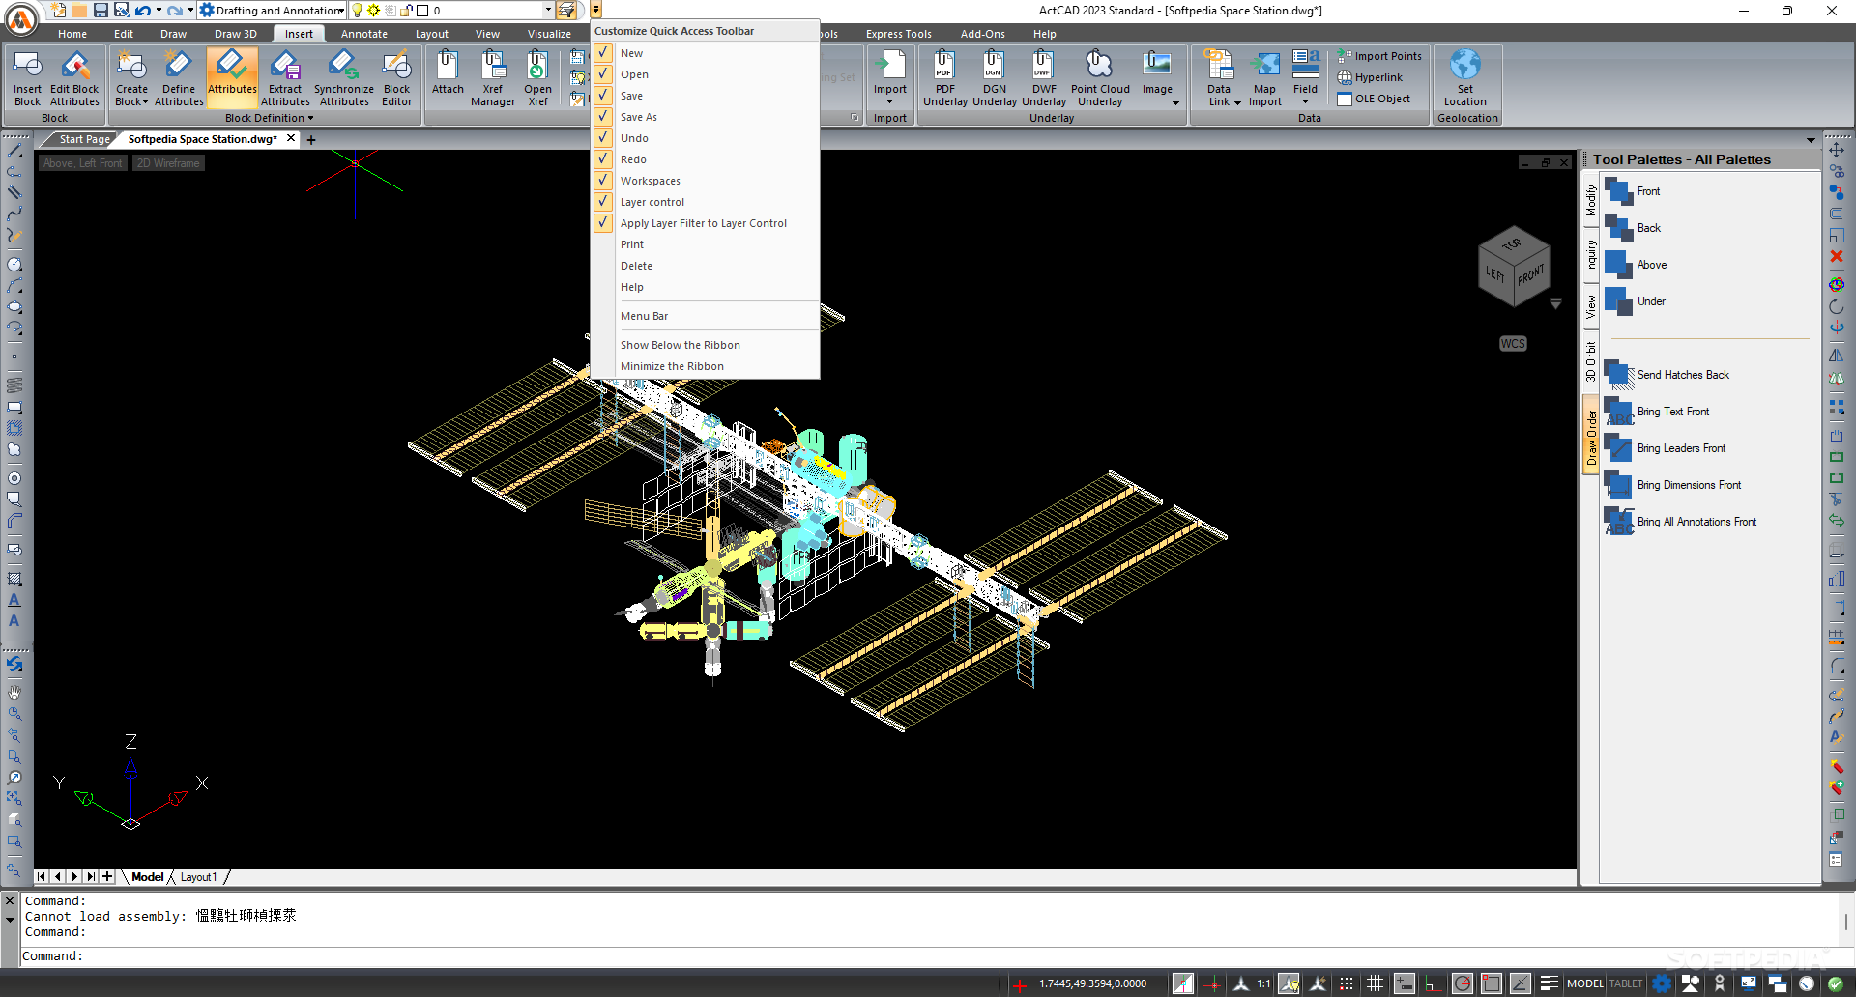Open the Annotate ribbon tab
The width and height of the screenshot is (1856, 997).
(x=364, y=34)
